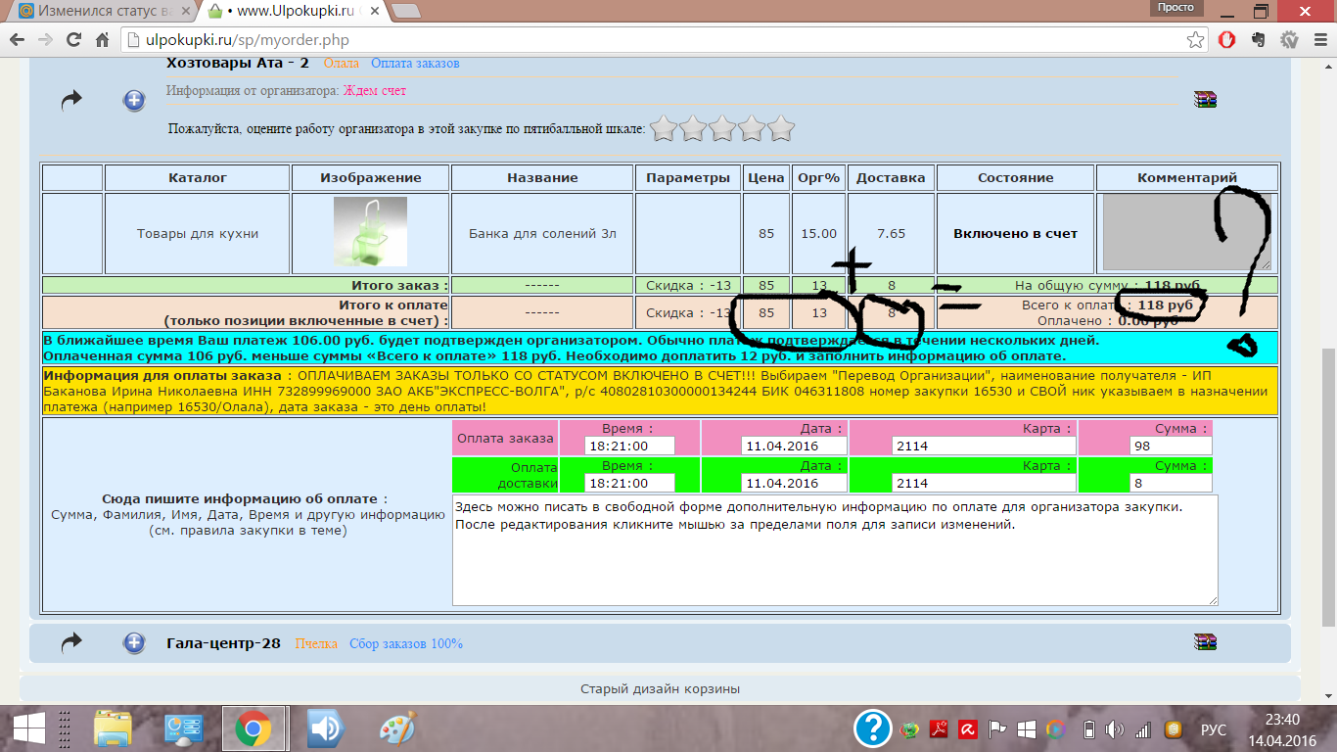
Task: Open Paint from the taskbar
Action: 396,728
